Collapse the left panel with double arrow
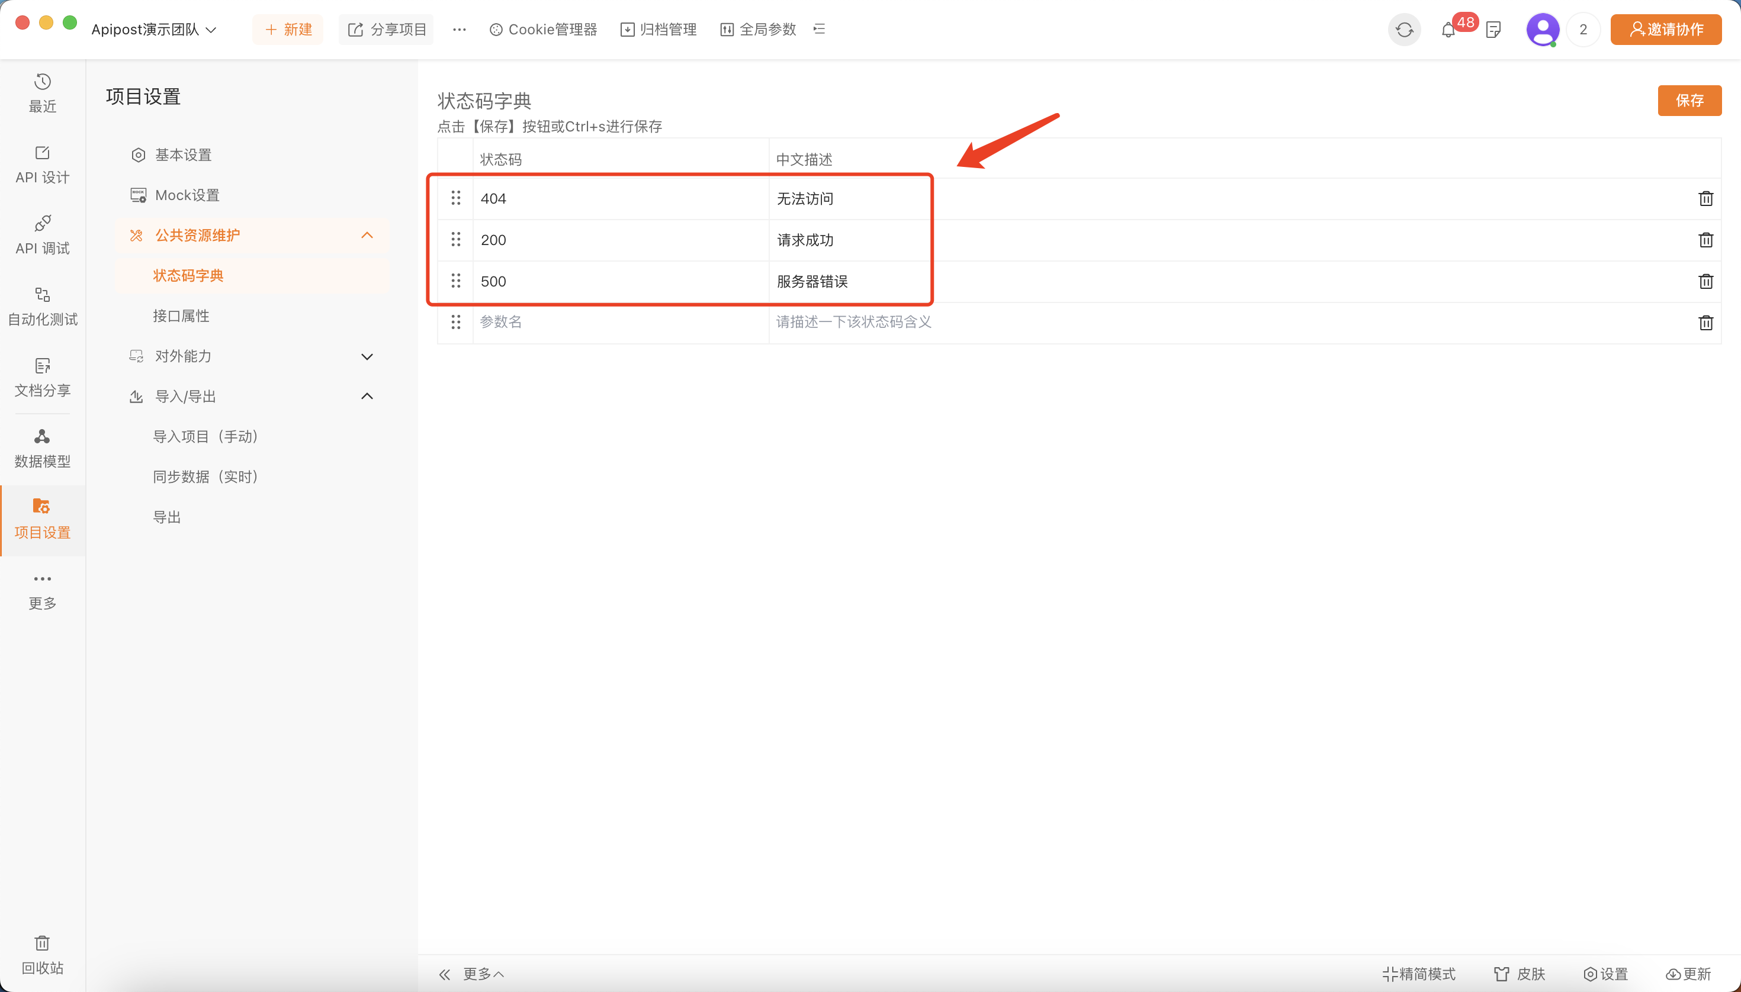The image size is (1741, 992). pos(445,974)
